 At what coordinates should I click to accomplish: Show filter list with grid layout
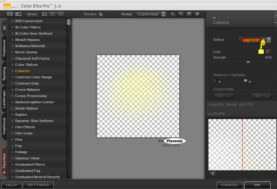point(18,14)
